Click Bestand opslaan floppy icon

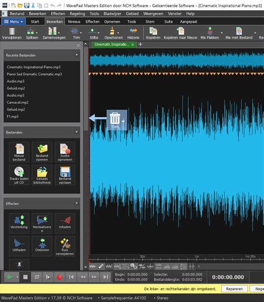[65, 175]
